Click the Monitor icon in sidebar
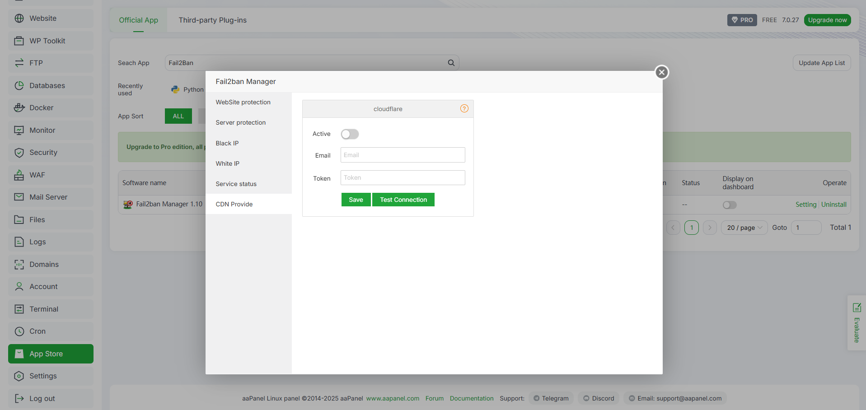This screenshot has height=410, width=866. click(x=19, y=130)
